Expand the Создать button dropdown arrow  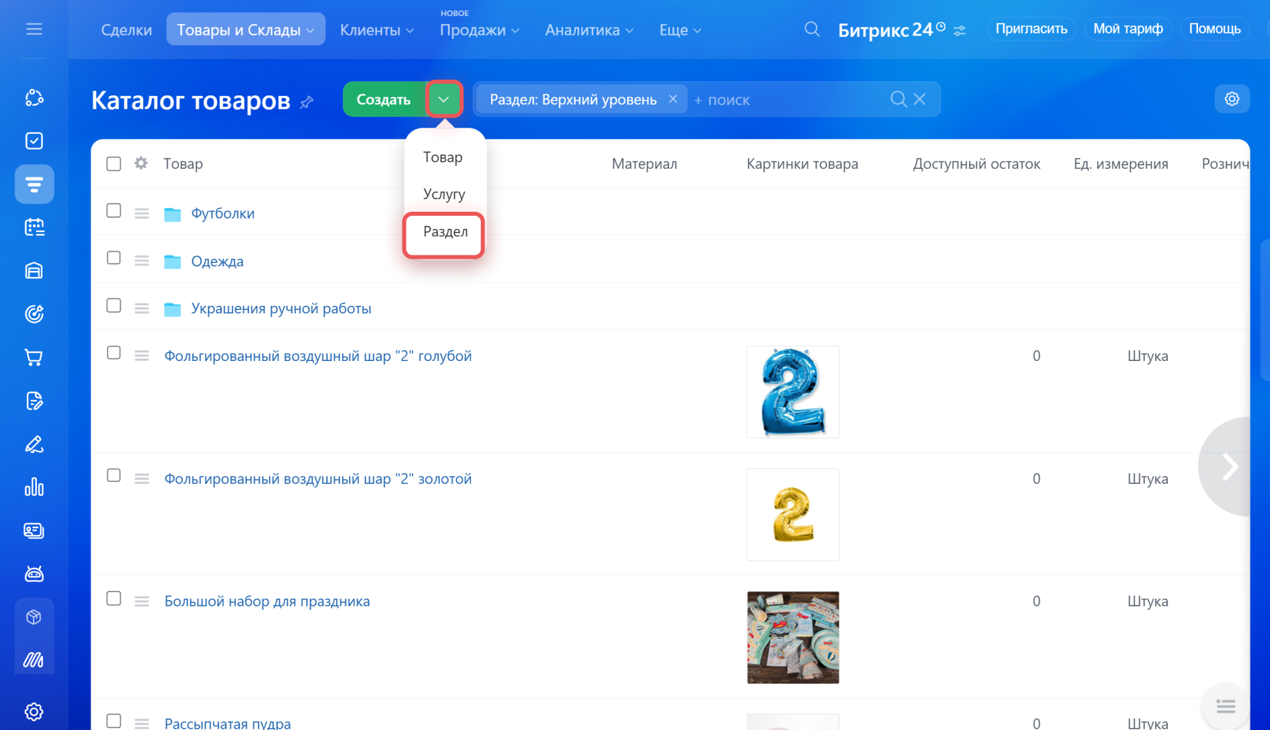tap(443, 99)
